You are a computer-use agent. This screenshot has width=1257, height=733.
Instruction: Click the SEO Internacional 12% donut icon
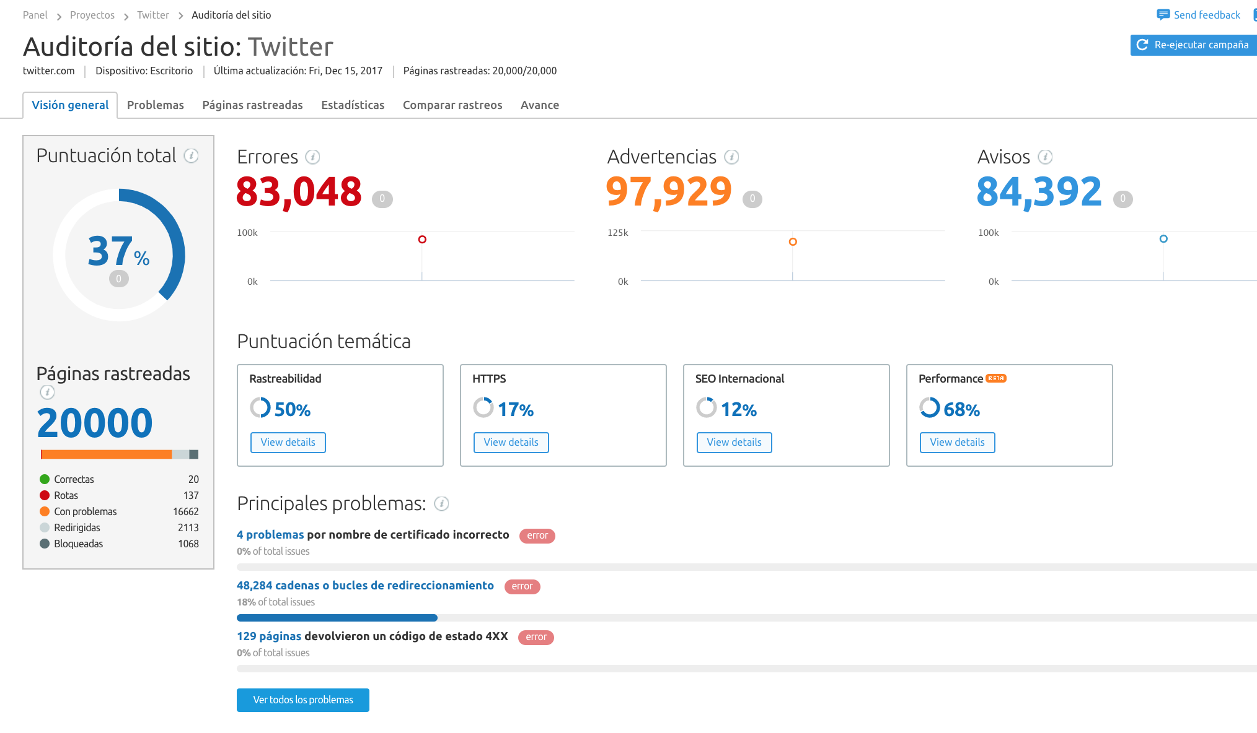(707, 407)
